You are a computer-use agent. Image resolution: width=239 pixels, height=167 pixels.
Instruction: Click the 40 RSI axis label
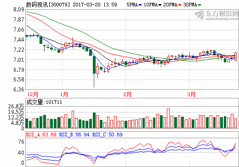point(21,153)
